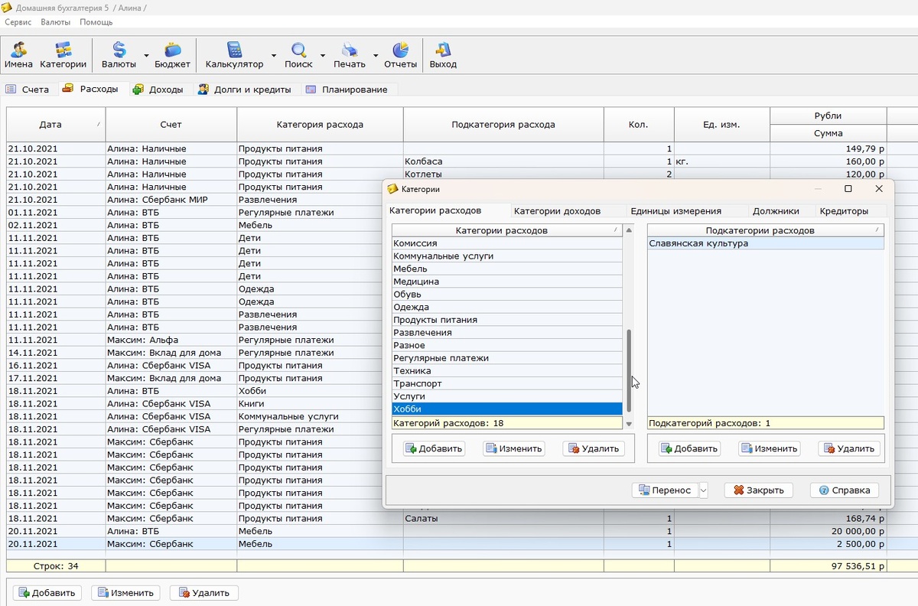
Task: Open the Имена toolbar icon
Action: point(18,56)
